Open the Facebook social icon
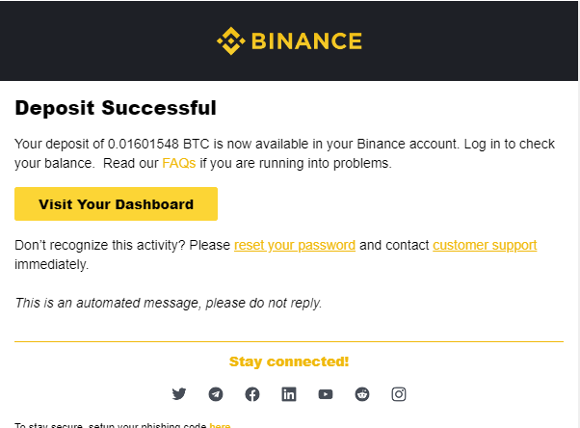This screenshot has height=428, width=580. click(x=252, y=394)
